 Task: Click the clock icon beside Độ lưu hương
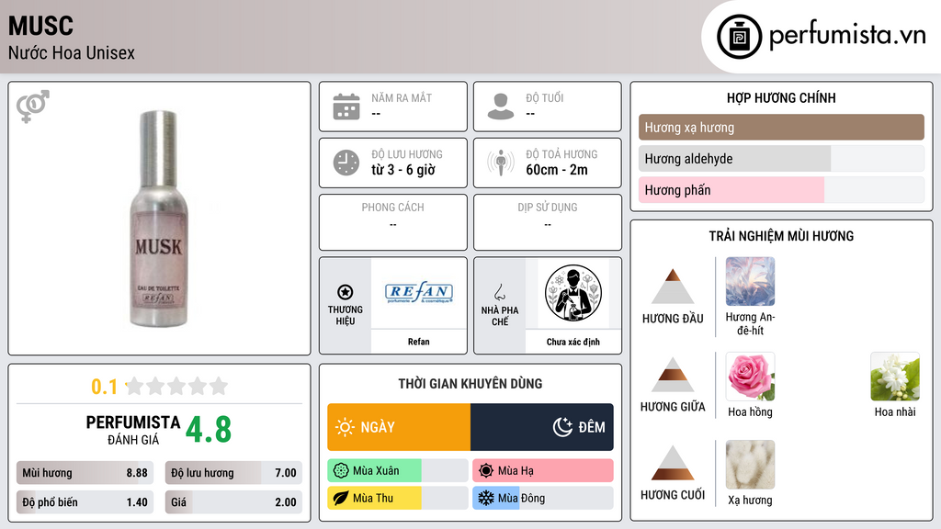pyautogui.click(x=346, y=163)
